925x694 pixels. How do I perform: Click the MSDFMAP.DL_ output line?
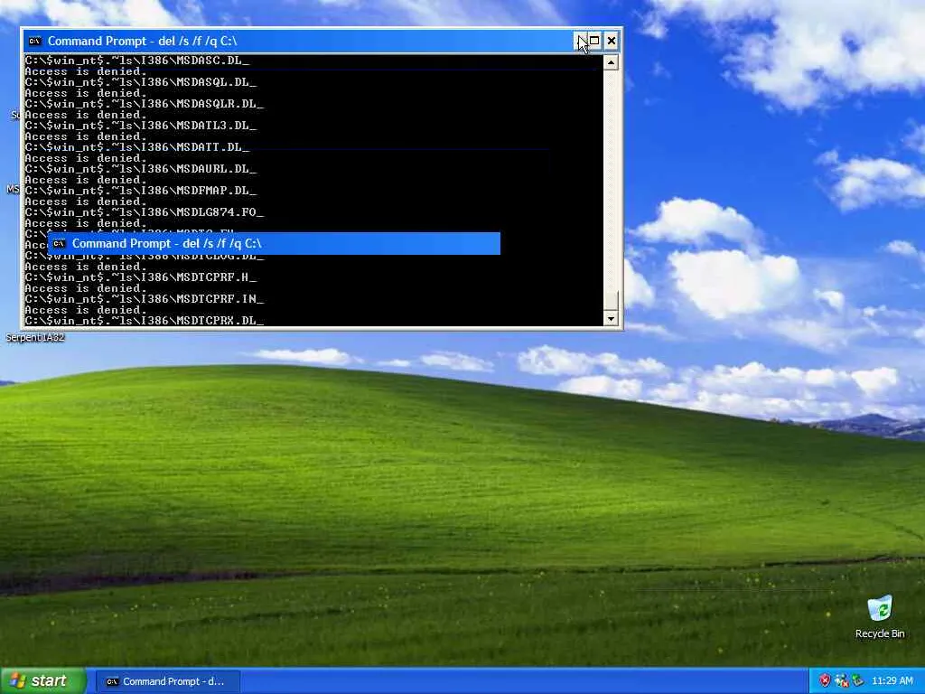pyautogui.click(x=140, y=192)
